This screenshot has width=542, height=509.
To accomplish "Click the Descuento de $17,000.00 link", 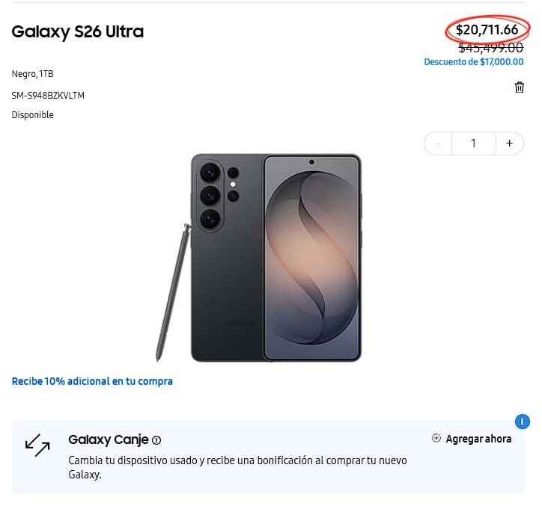I will pyautogui.click(x=474, y=62).
